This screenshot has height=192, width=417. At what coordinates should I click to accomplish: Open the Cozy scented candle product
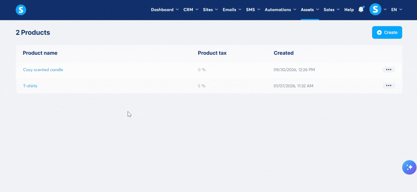coord(43,70)
